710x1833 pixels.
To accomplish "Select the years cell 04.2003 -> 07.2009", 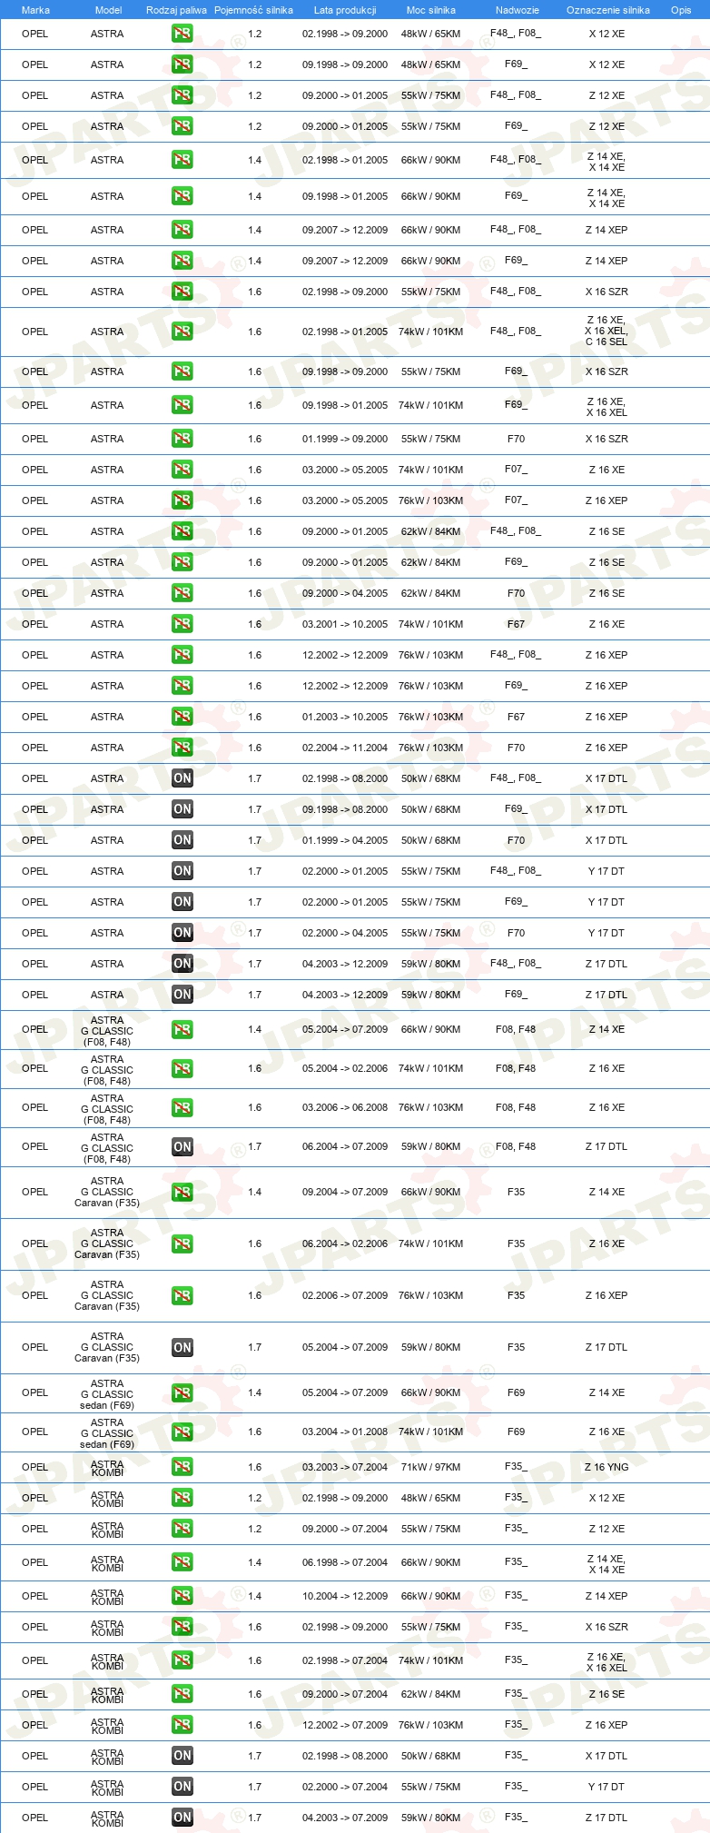I will tap(345, 1818).
